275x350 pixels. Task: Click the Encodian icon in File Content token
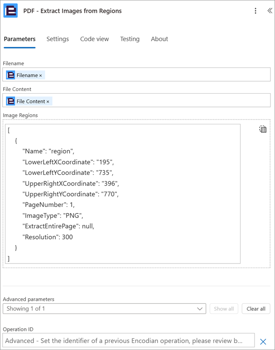pyautogui.click(x=11, y=101)
